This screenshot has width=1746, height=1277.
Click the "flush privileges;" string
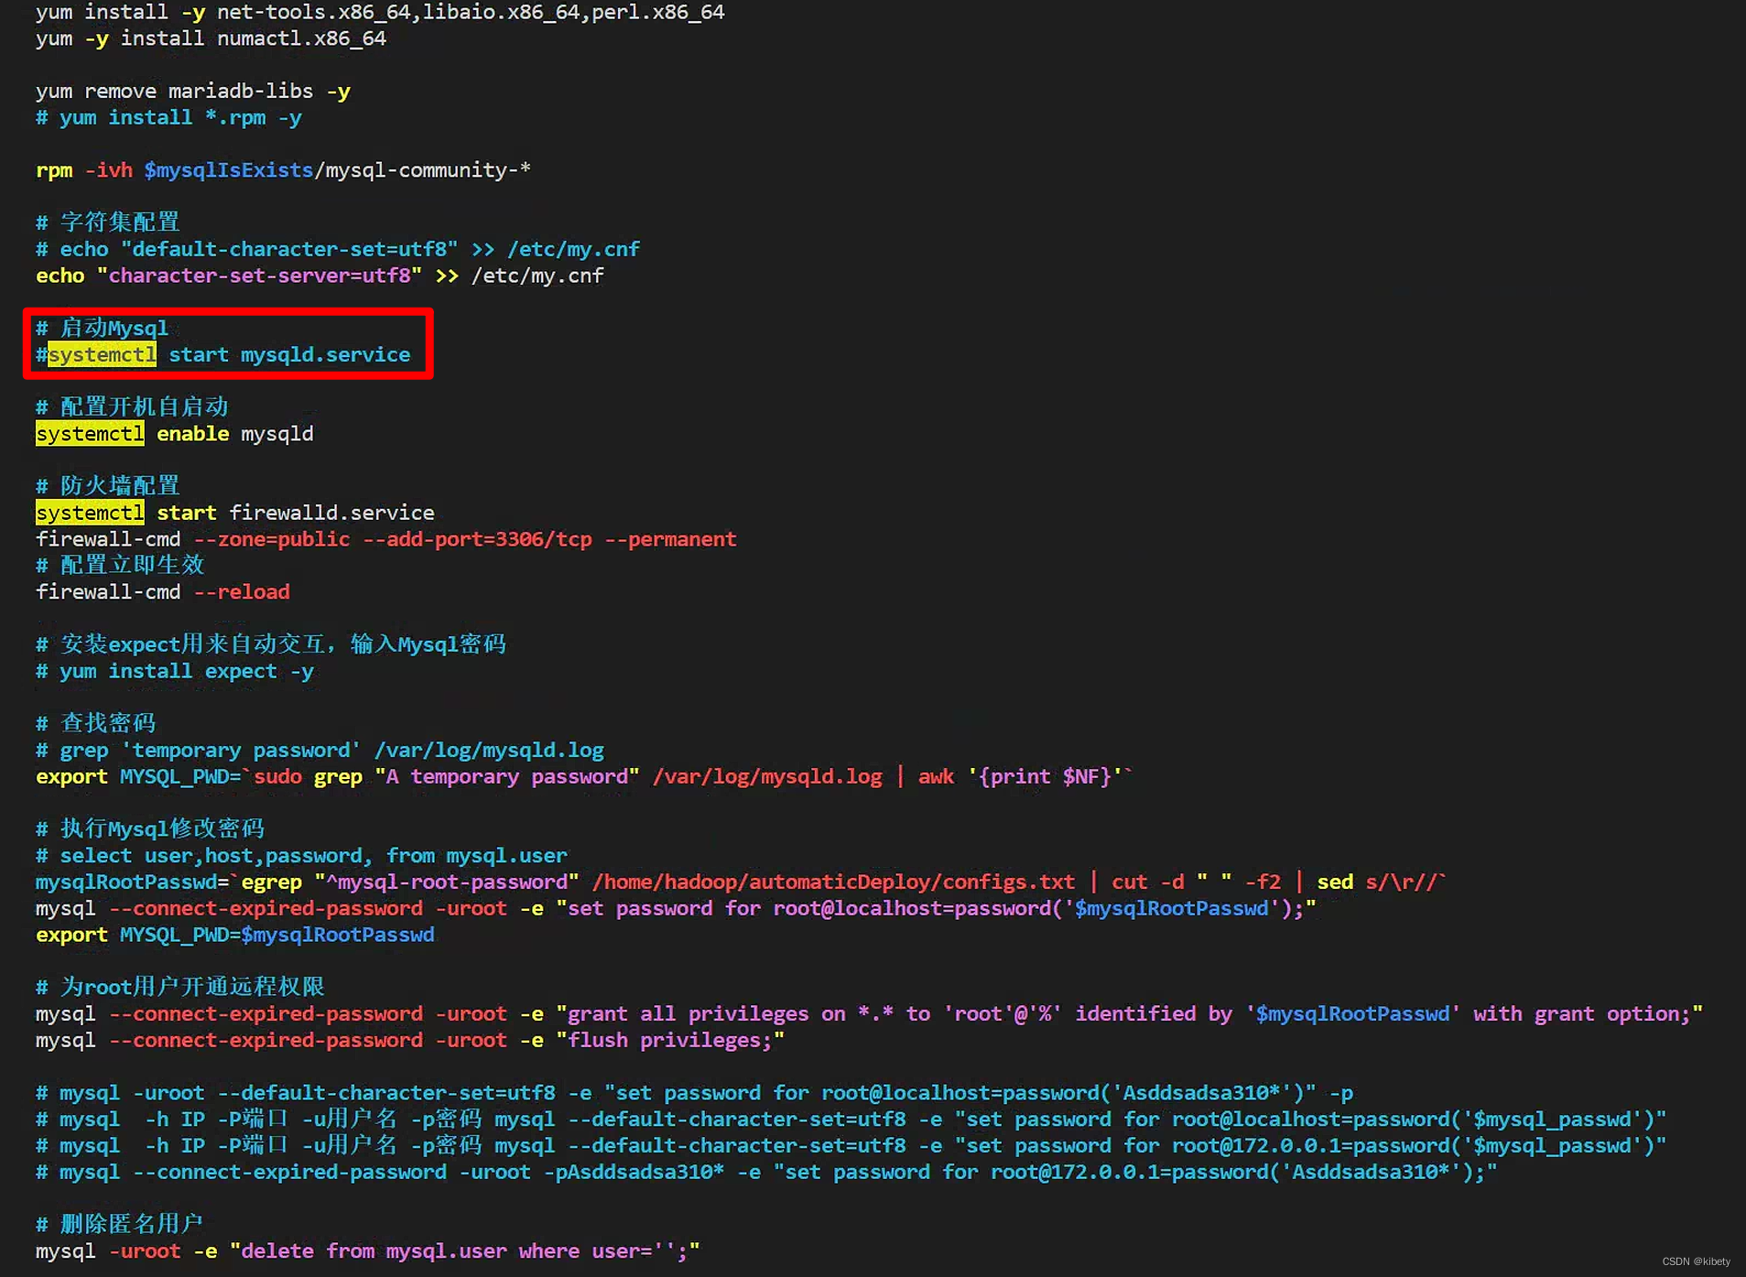(x=670, y=1041)
